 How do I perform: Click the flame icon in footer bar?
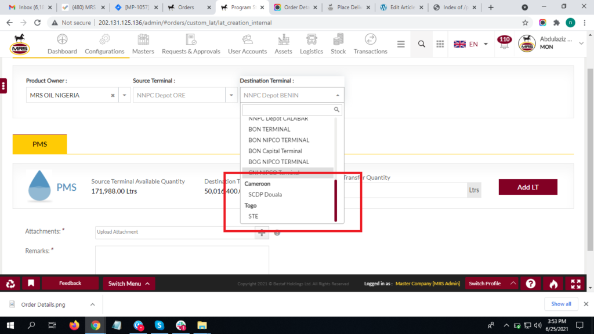[553, 283]
